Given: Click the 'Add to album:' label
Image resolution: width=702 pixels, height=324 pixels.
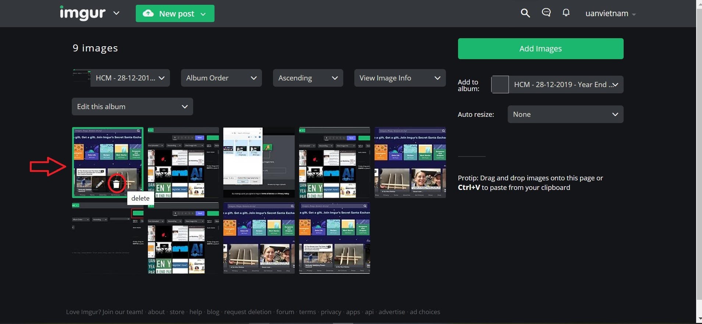Looking at the screenshot, I should [468, 85].
